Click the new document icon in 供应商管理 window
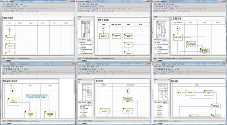This screenshot has height=125, width=227. [x=79, y=69]
